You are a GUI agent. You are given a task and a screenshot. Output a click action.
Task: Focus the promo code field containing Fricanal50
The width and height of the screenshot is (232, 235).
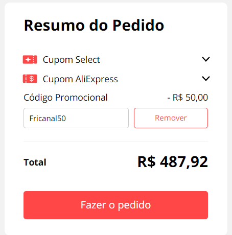76,118
